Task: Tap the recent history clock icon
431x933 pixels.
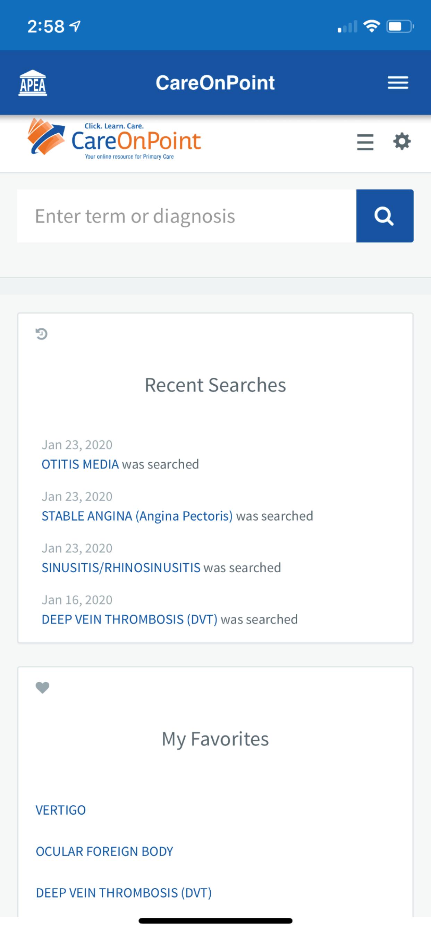Action: coord(42,334)
